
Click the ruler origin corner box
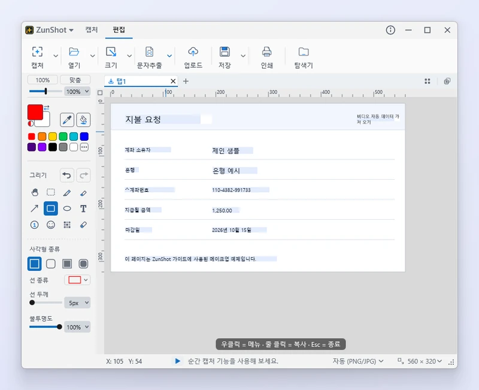pyautogui.click(x=100, y=93)
